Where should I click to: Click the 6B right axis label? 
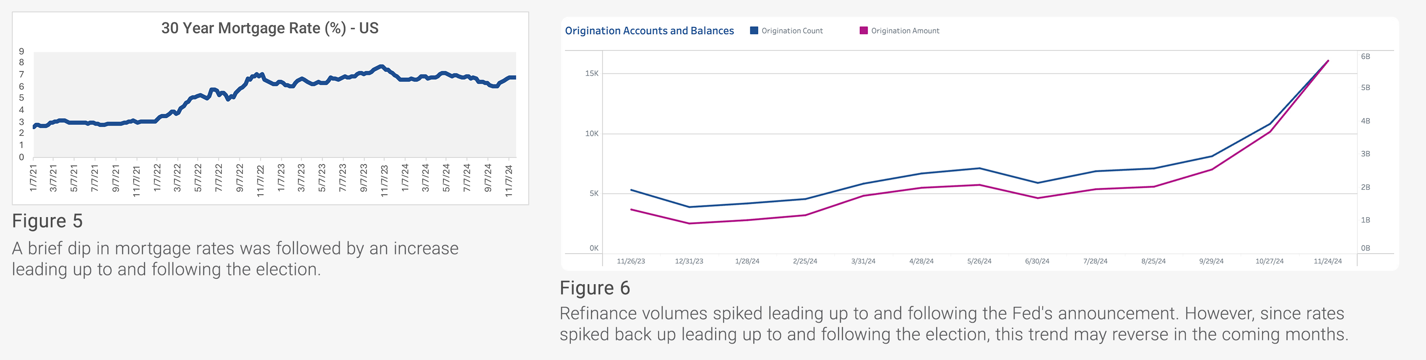(x=1365, y=57)
